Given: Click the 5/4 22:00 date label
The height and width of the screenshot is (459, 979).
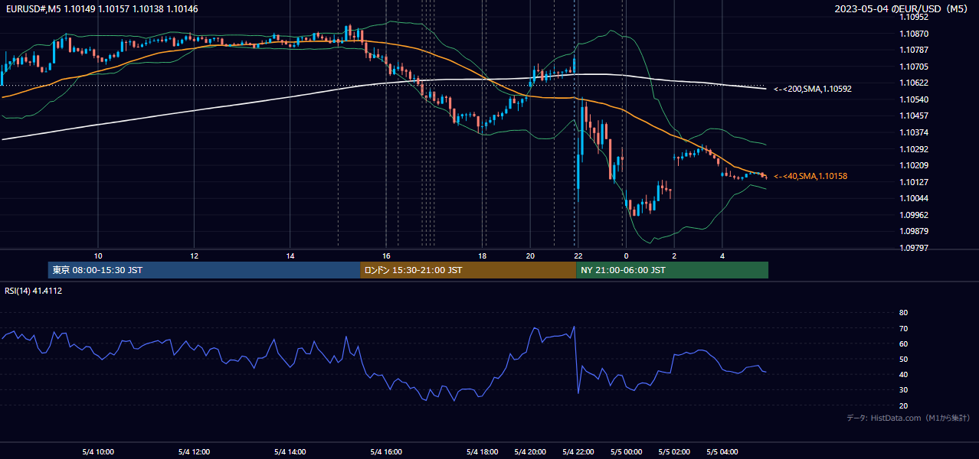Looking at the screenshot, I should coord(578,451).
